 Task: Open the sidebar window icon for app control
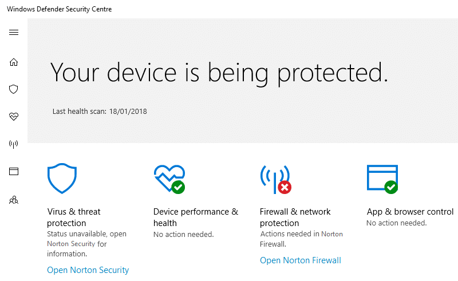14,172
